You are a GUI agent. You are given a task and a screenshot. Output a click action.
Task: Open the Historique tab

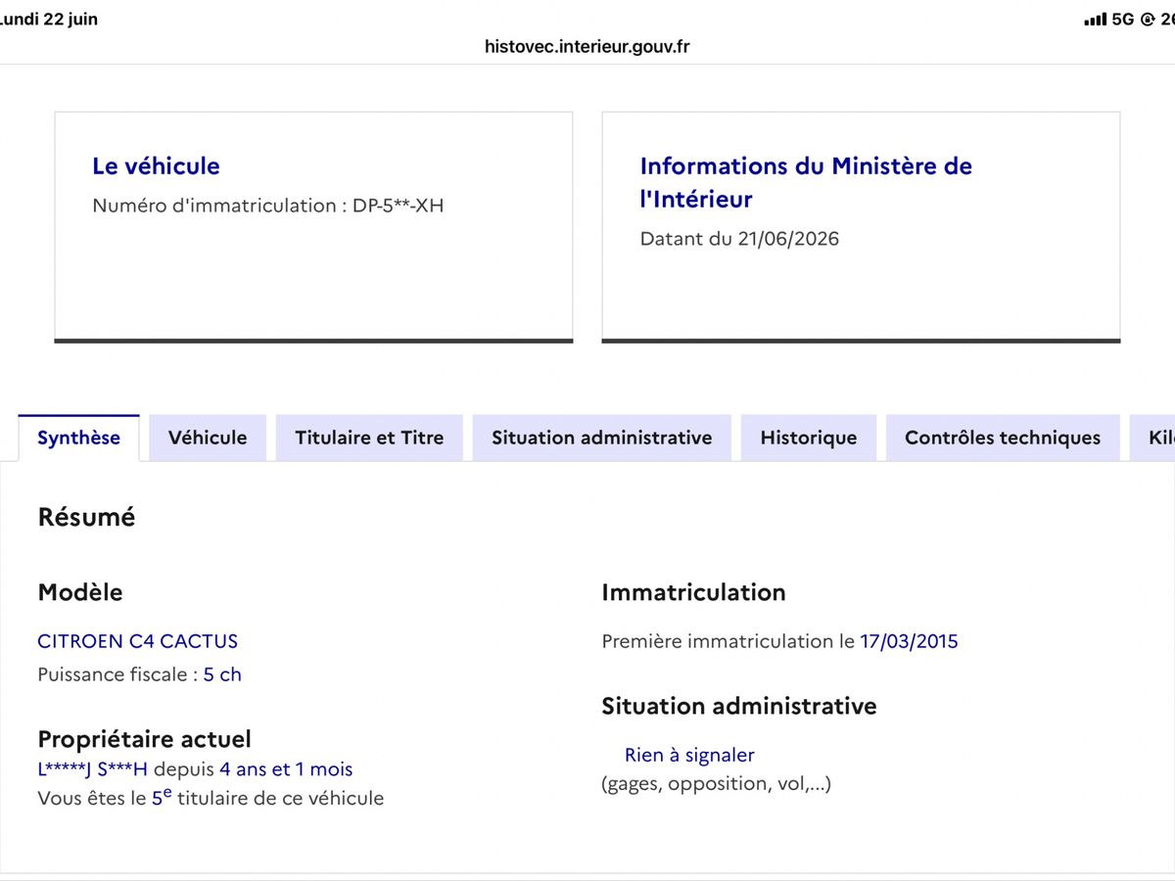click(808, 438)
